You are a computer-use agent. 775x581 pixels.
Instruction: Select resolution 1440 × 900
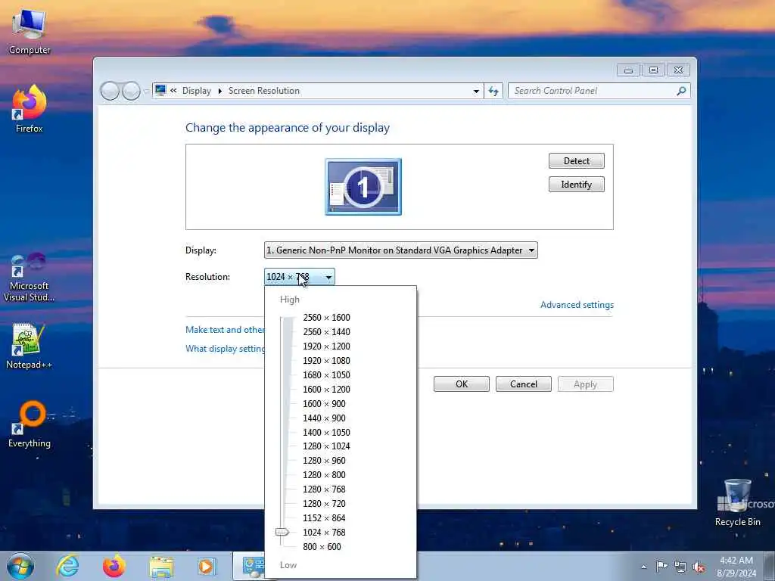point(324,418)
